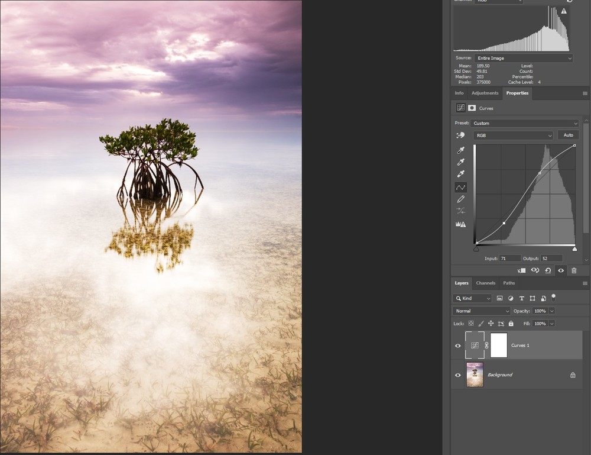Click the upper curve control point
This screenshot has width=591, height=455.
[x=540, y=173]
